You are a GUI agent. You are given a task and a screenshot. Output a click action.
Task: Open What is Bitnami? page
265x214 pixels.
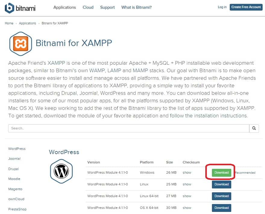tap(136, 8)
